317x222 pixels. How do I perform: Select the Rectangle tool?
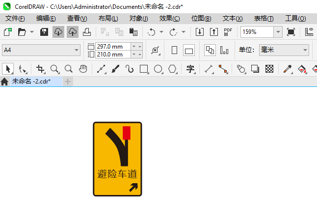[144, 69]
